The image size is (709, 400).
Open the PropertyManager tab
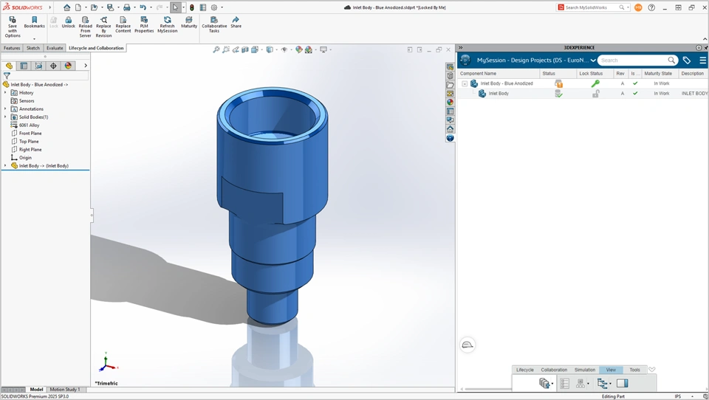pos(24,66)
